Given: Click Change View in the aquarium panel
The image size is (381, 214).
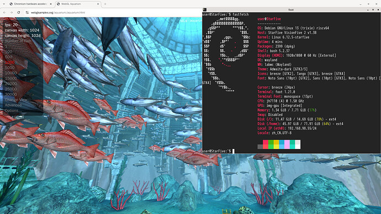Looking at the screenshot, I should tap(16, 100).
